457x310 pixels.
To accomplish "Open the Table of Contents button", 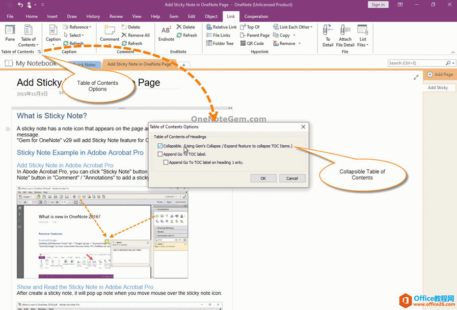I will (x=28, y=36).
